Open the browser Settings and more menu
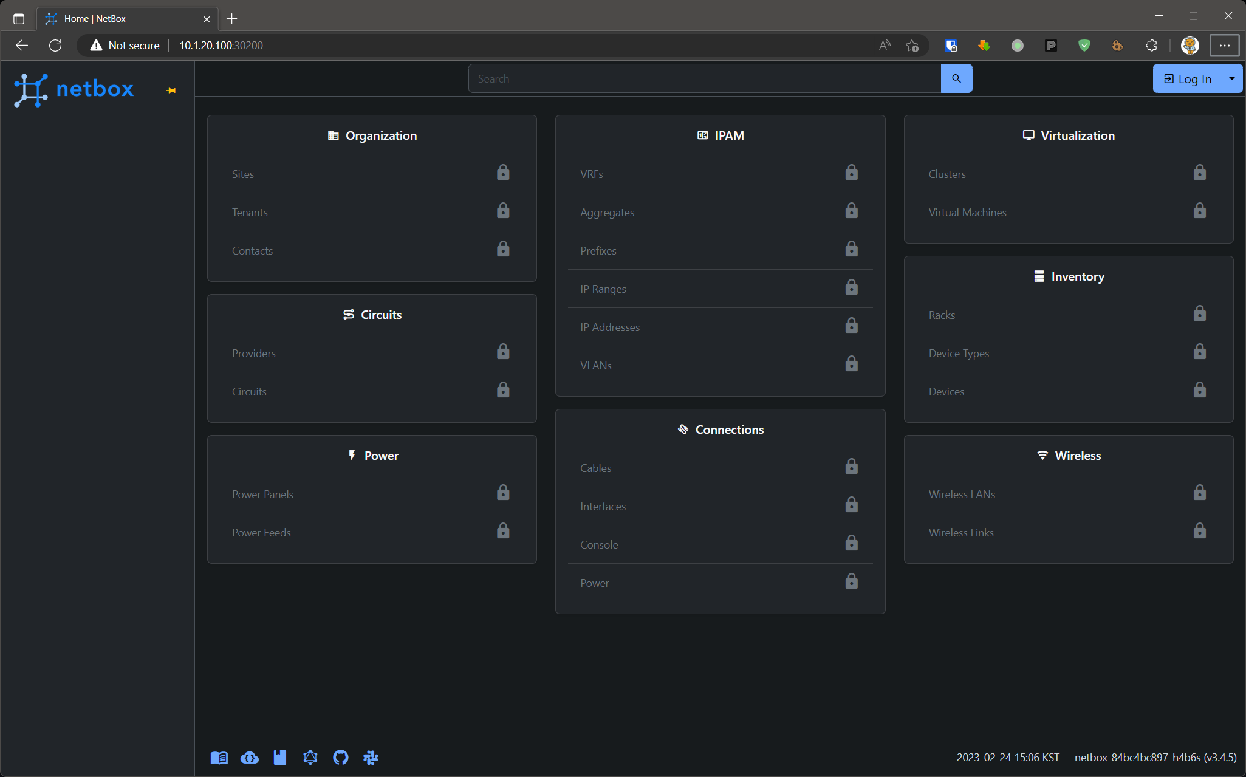This screenshot has height=777, width=1246. point(1224,46)
